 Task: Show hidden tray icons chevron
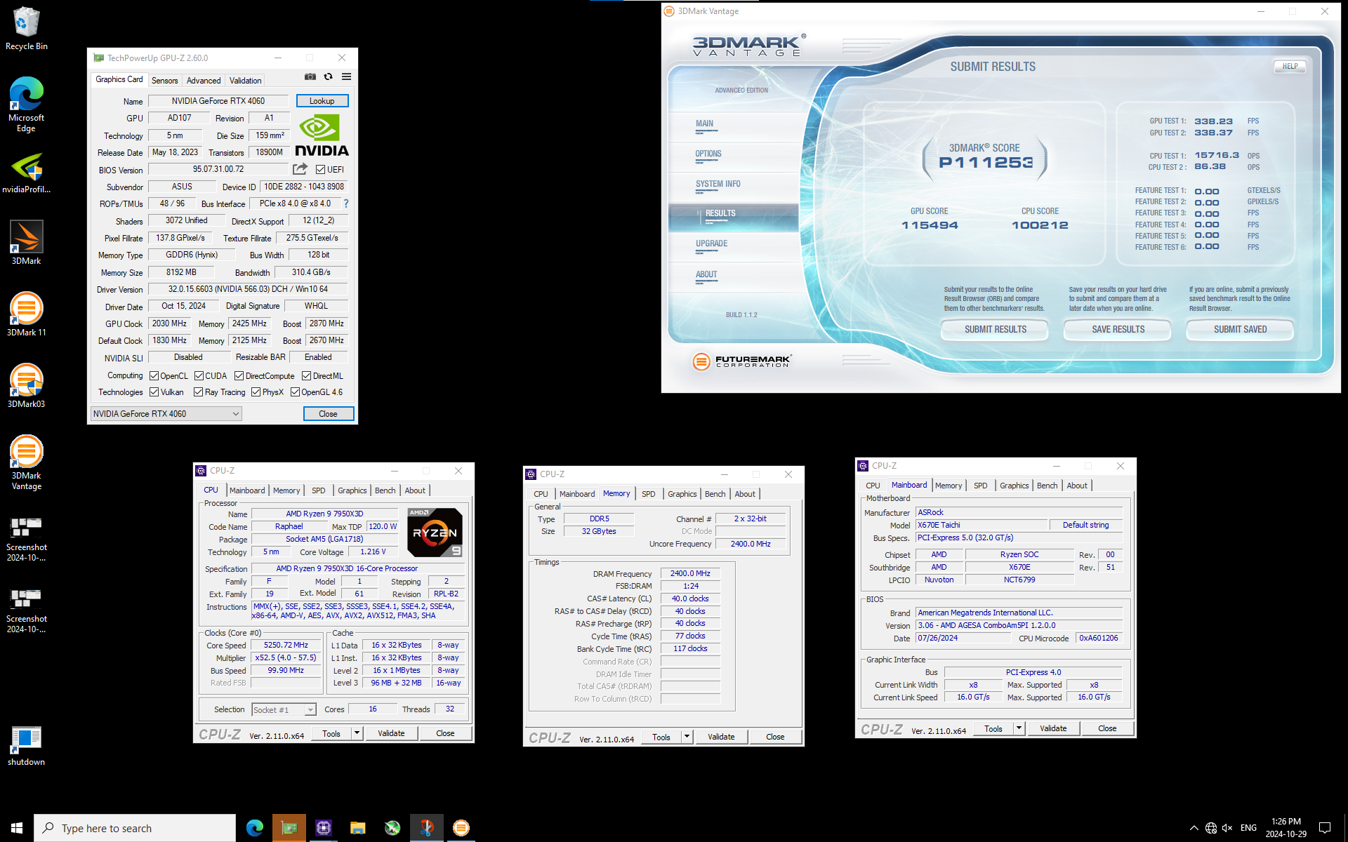[x=1194, y=828]
